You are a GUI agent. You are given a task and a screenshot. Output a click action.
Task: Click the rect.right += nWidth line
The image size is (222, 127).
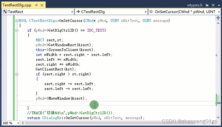[x=58, y=64]
